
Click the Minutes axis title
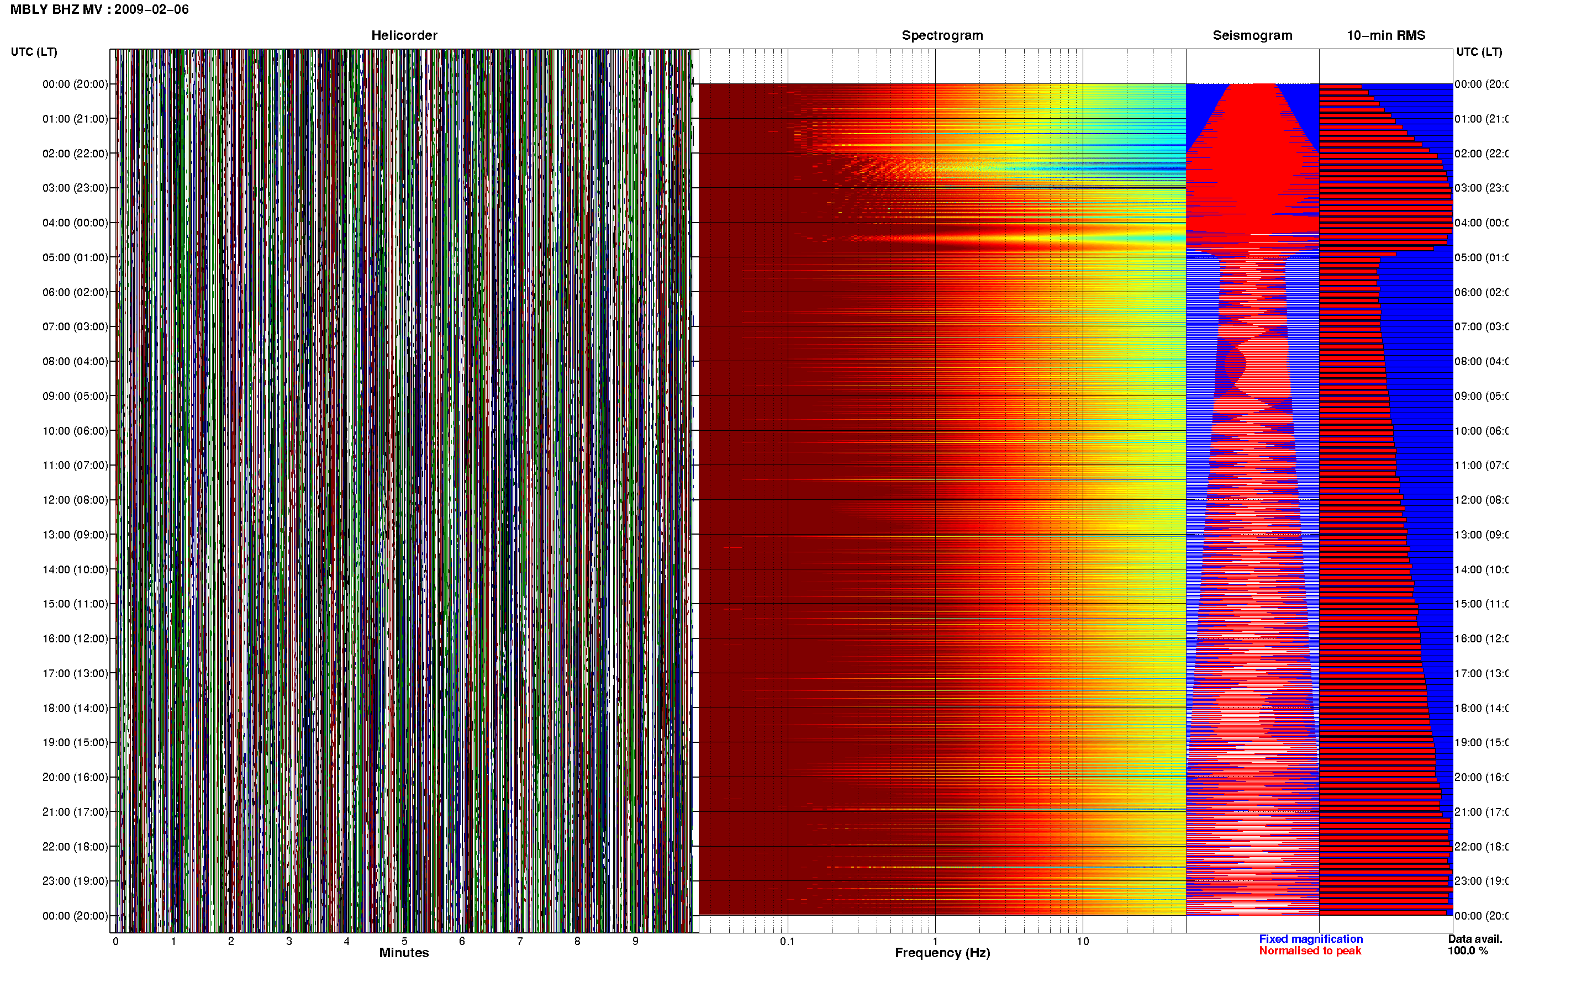click(x=404, y=953)
